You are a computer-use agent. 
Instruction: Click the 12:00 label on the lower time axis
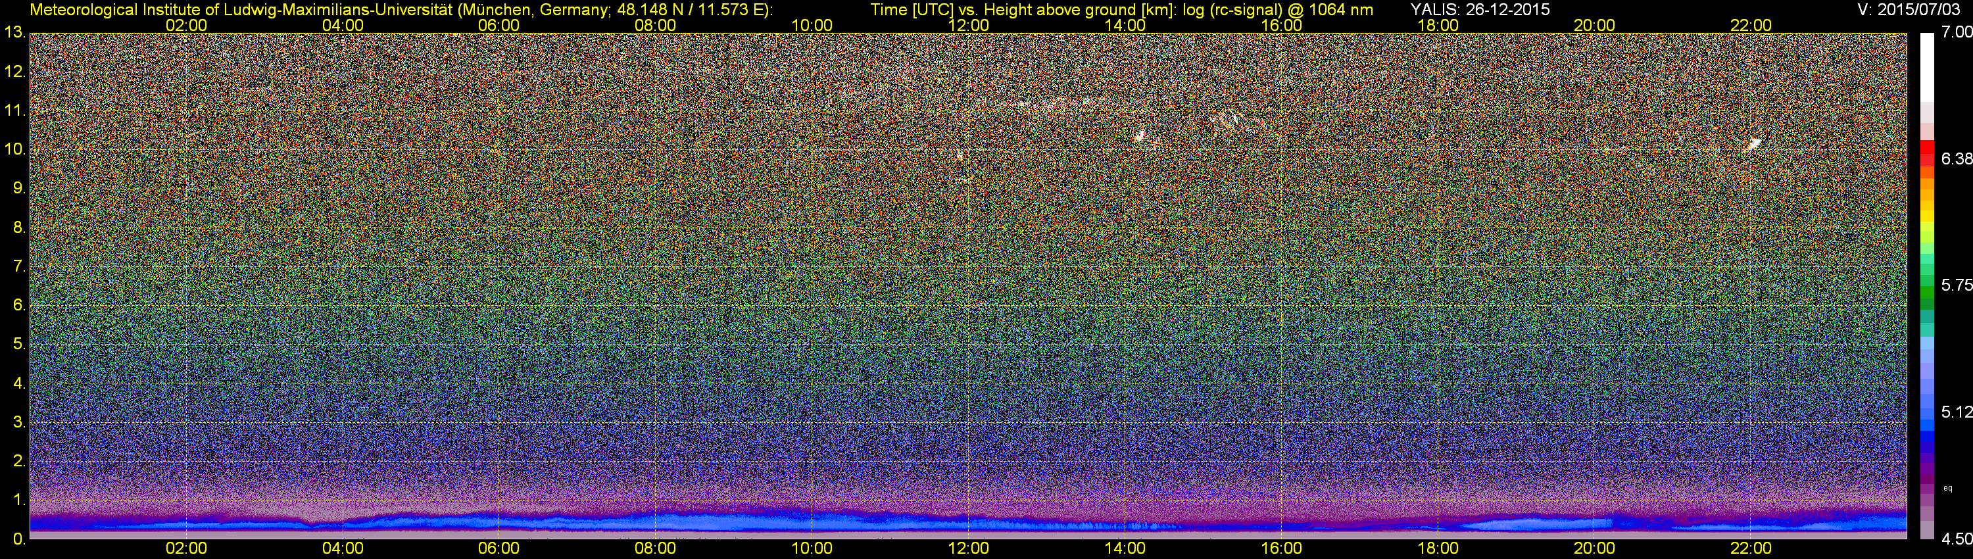(968, 548)
